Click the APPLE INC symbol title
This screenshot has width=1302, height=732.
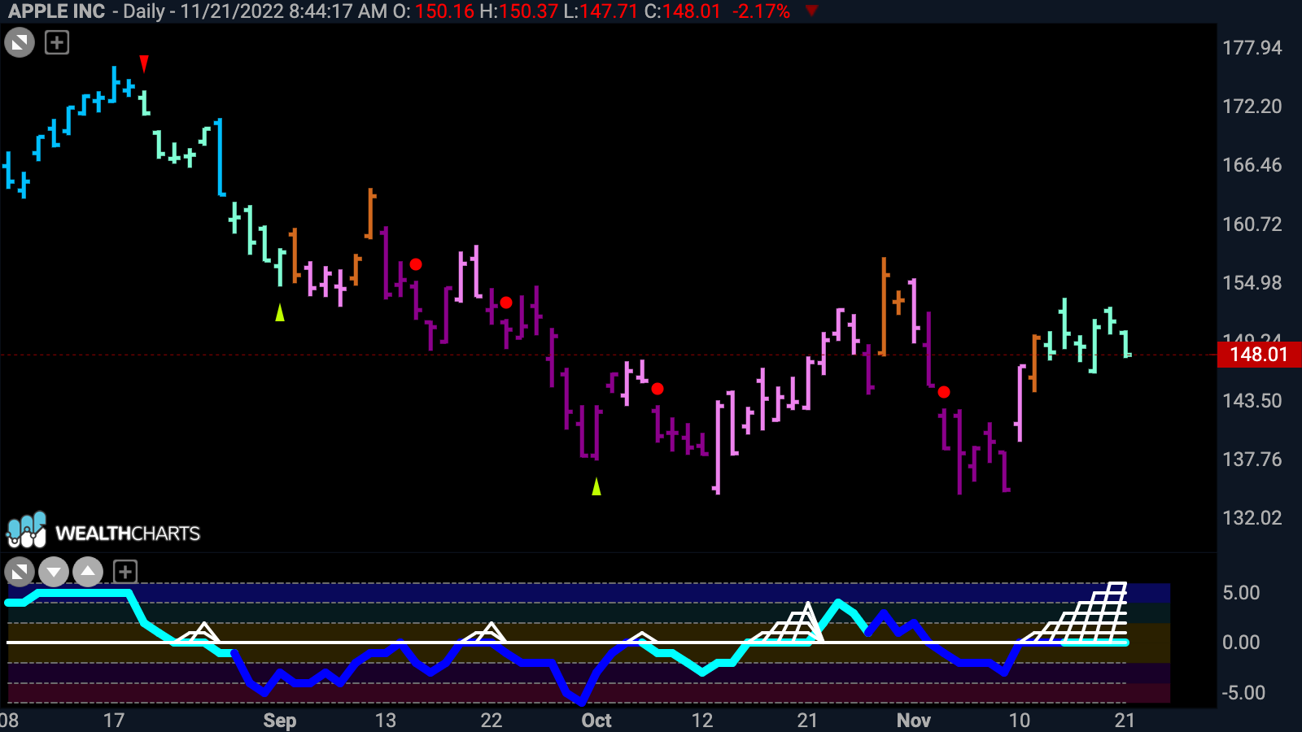pos(57,11)
